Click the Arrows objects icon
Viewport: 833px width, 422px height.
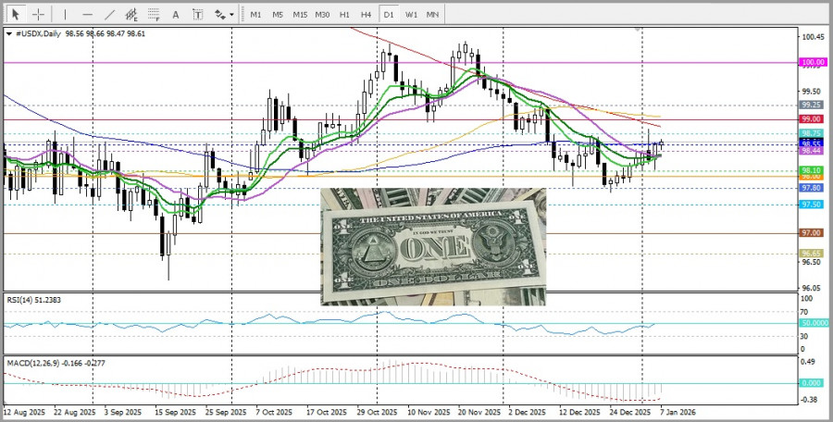click(219, 15)
